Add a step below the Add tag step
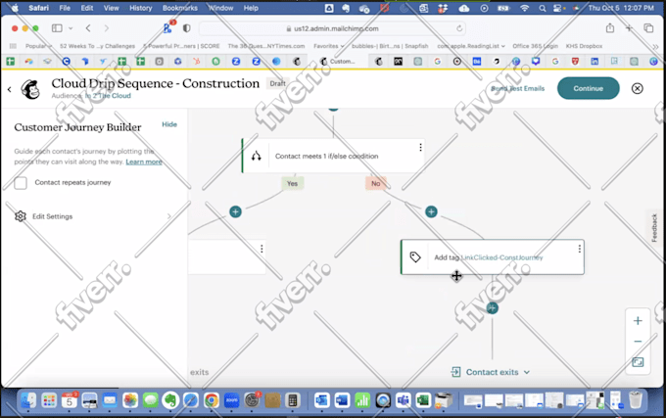 (x=492, y=307)
